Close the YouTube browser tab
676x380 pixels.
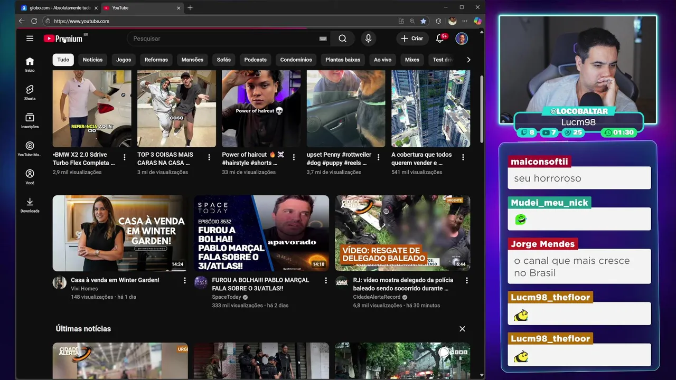178,8
